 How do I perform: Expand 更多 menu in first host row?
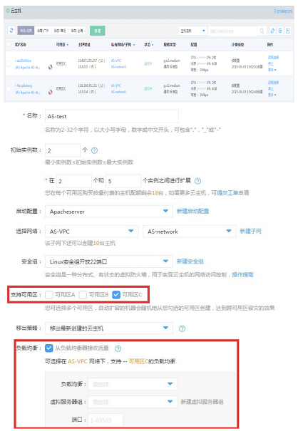(272, 70)
